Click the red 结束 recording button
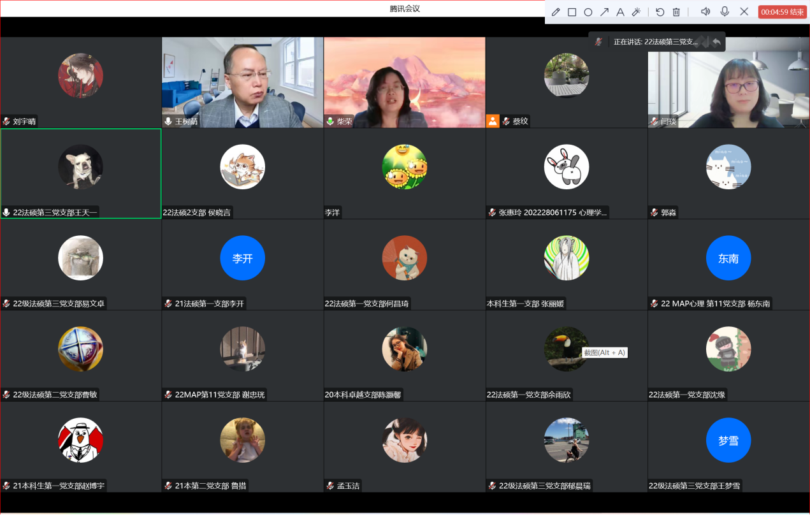The height and width of the screenshot is (515, 810). 782,12
